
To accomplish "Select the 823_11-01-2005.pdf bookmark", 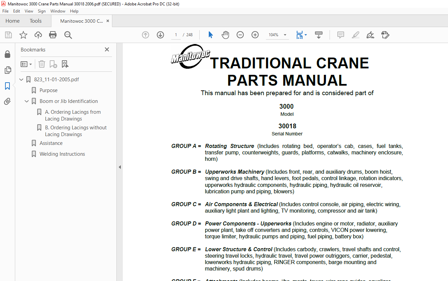I will 57,80.
